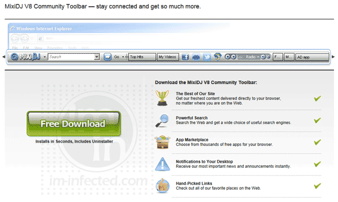Open the Go button dropdown arrow

[x=123, y=57]
